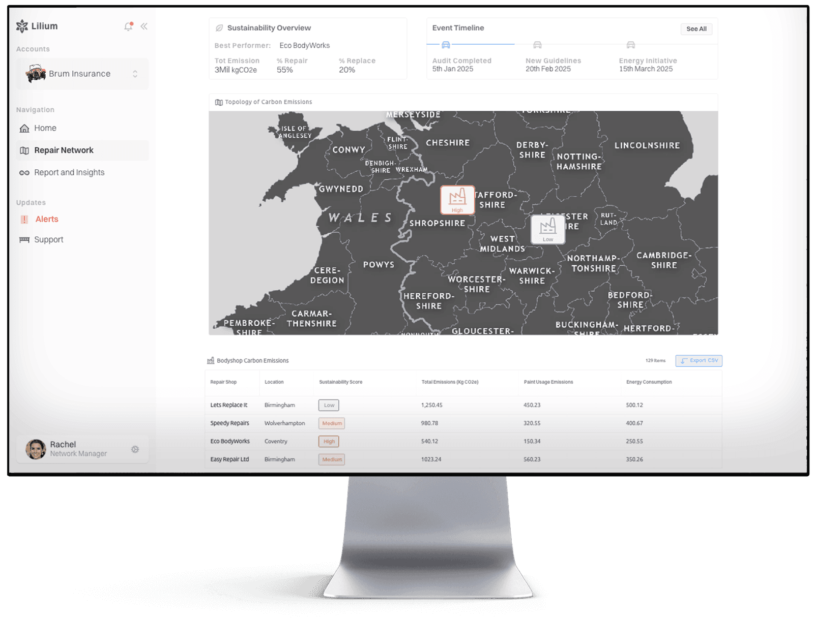Image resolution: width=814 pixels, height=620 pixels.
Task: Export the table with Export CSV
Action: click(699, 361)
